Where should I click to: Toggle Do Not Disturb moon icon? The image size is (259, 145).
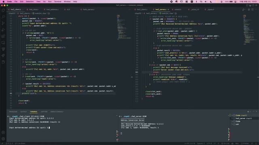point(211,2)
